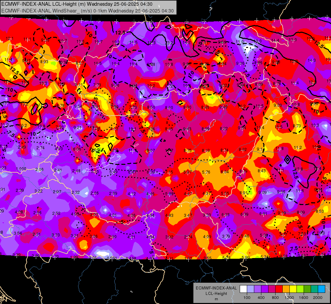Click the wind shear value 8.93
Image resolution: width=331 pixels, height=304 pixels.
[x=44, y=62]
